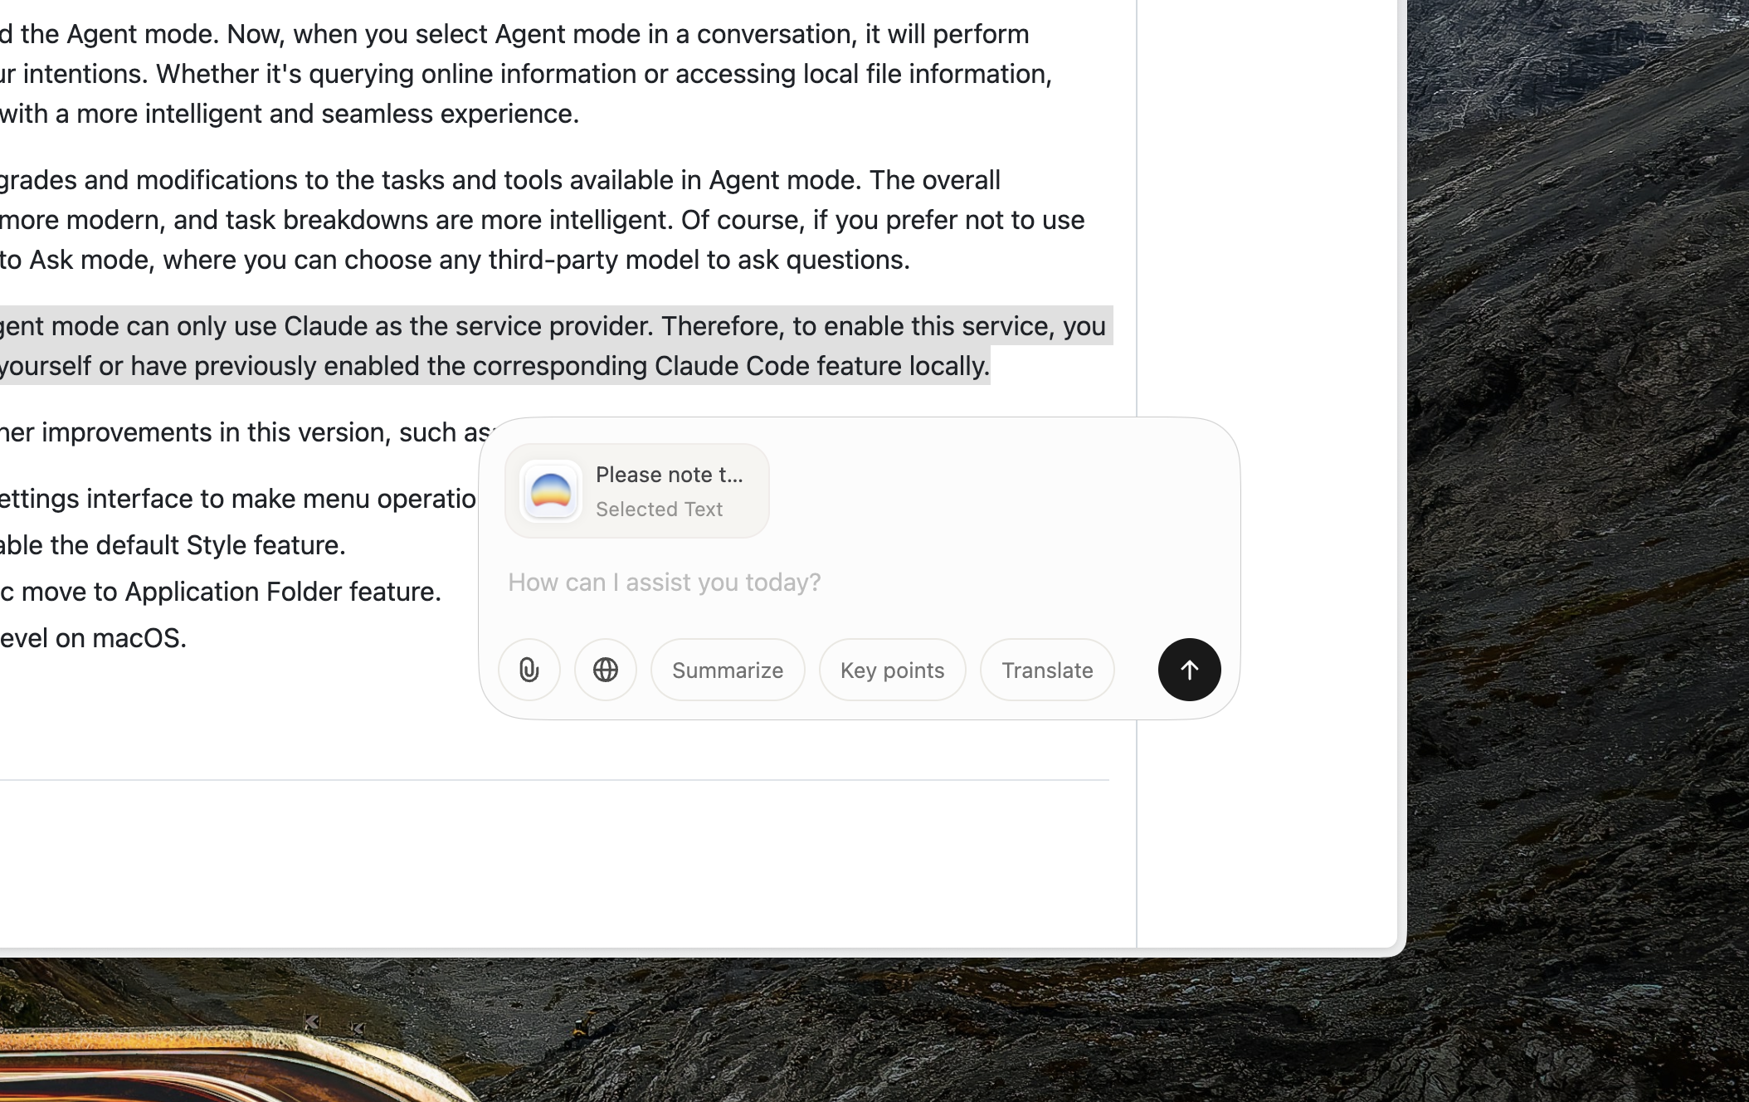
Task: Attach a file using paperclip icon
Action: pyautogui.click(x=529, y=670)
